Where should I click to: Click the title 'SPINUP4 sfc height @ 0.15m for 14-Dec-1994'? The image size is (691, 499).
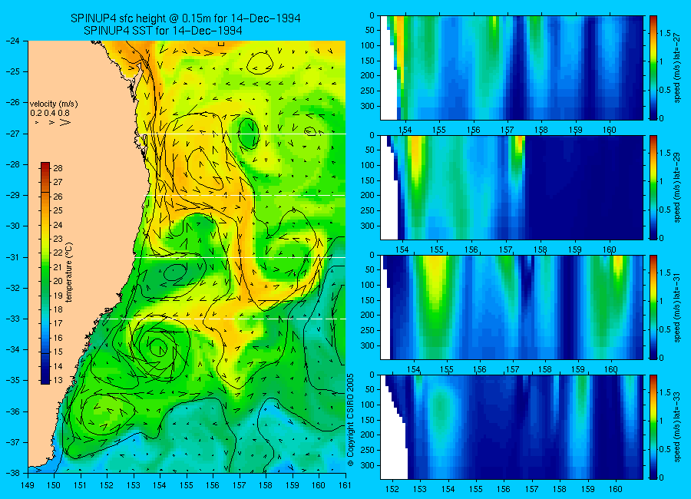pos(186,18)
